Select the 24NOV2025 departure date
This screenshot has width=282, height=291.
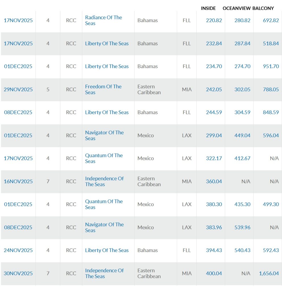click(18, 250)
